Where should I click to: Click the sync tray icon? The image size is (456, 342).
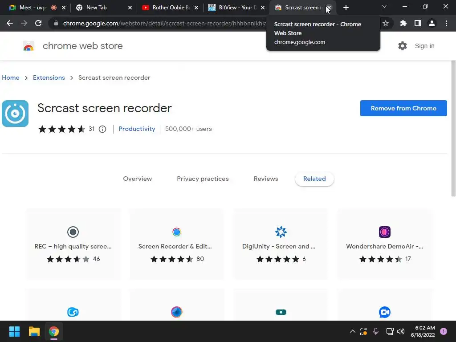pos(363,331)
